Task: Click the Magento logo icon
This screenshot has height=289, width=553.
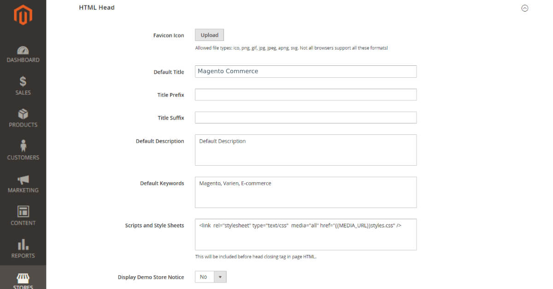Action: pos(23,15)
